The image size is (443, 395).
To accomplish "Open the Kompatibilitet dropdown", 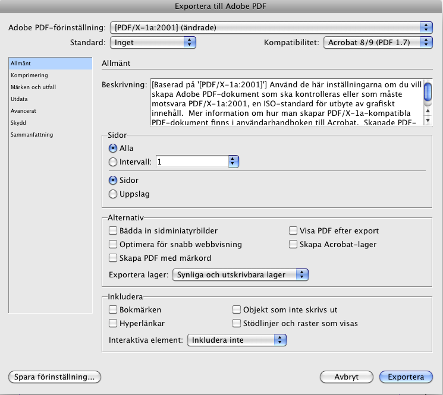I will (378, 42).
